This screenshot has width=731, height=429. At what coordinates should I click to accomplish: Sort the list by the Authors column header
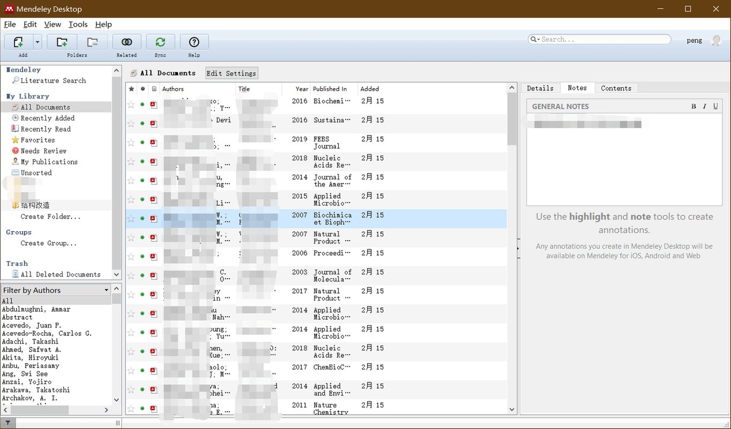(x=197, y=89)
